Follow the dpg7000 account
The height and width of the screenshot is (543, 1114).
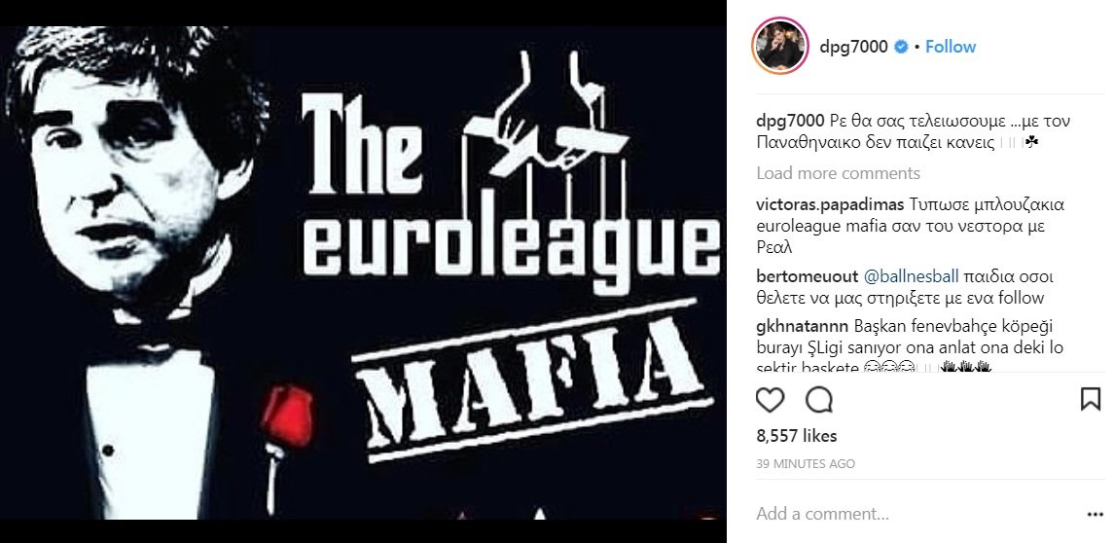pos(951,47)
